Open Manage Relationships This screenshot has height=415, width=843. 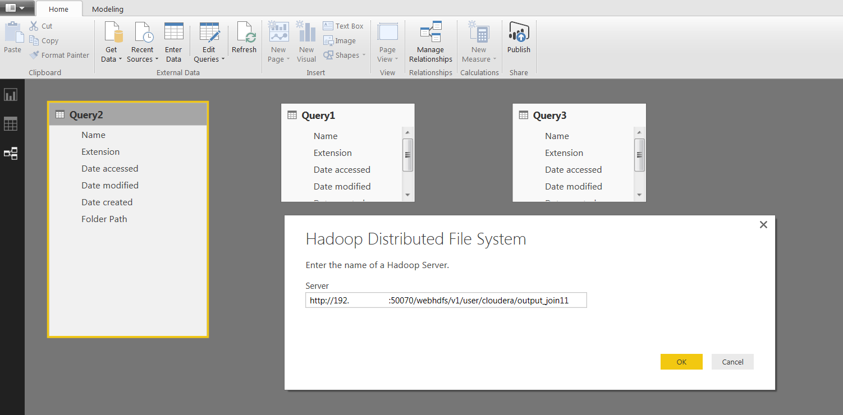pos(430,39)
